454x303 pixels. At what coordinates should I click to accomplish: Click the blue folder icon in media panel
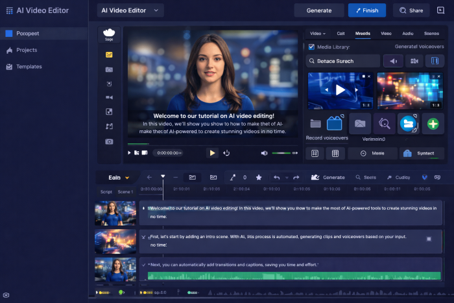click(409, 123)
